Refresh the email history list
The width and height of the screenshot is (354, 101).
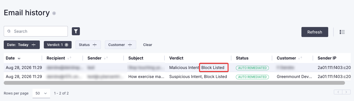[x=315, y=32]
